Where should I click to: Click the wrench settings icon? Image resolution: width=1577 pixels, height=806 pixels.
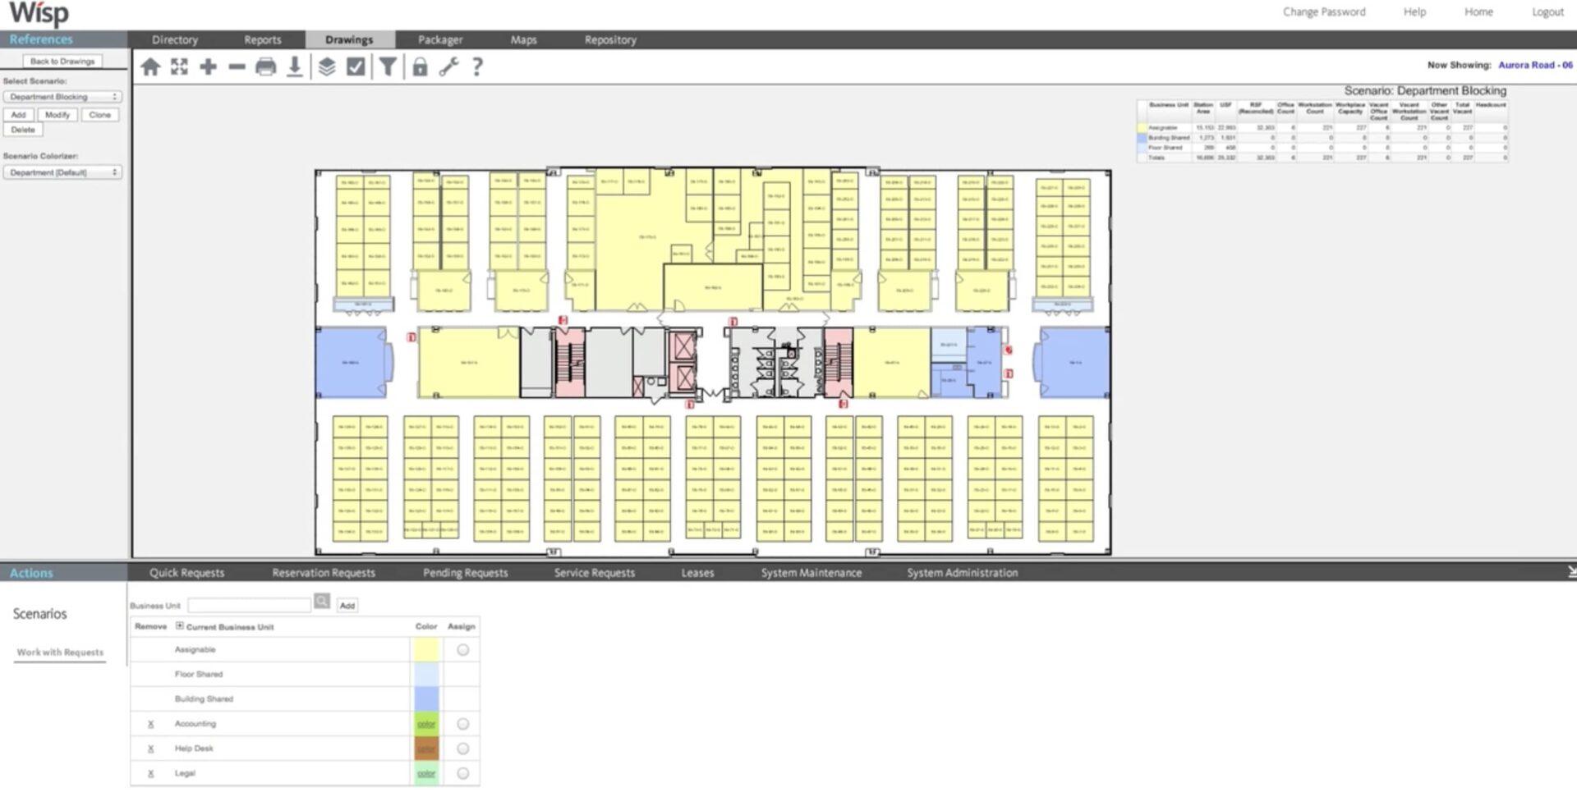pos(448,66)
